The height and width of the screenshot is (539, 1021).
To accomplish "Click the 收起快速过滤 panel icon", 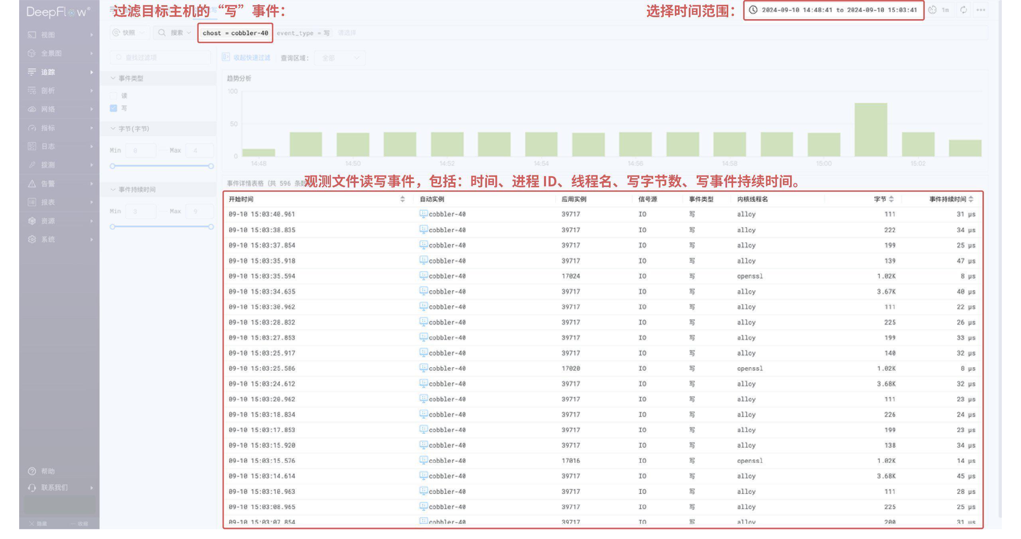I will 226,57.
